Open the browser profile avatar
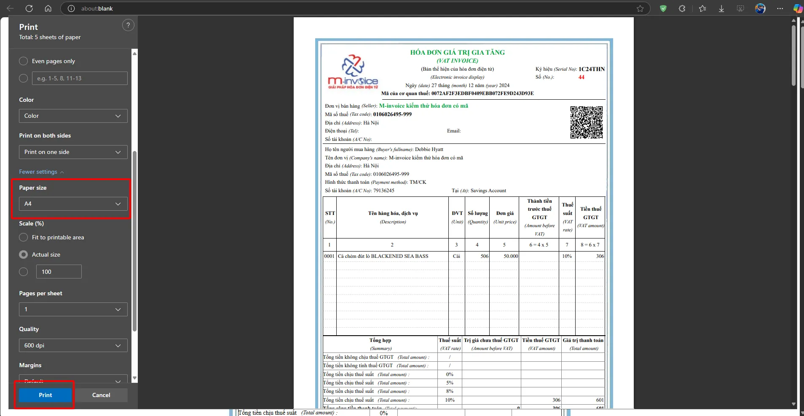The height and width of the screenshot is (416, 804). click(x=760, y=8)
